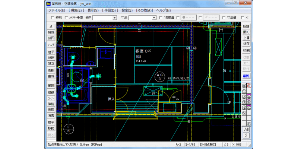Viewport: 298px width, 149px height.
Task: Expand the 傾き angle dropdown
Action: coord(114,18)
